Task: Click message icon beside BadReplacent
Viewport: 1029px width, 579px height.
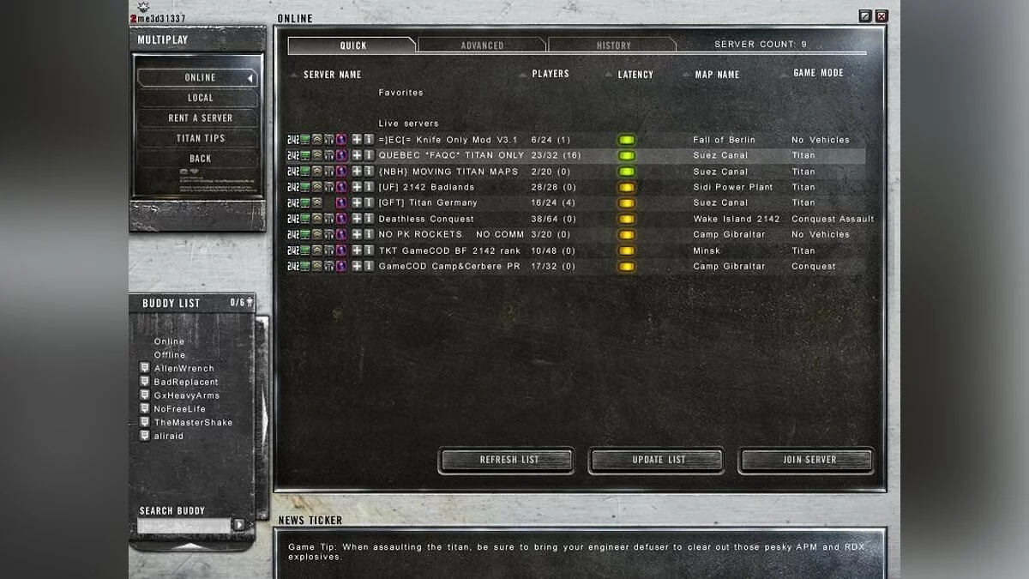Action: [145, 382]
